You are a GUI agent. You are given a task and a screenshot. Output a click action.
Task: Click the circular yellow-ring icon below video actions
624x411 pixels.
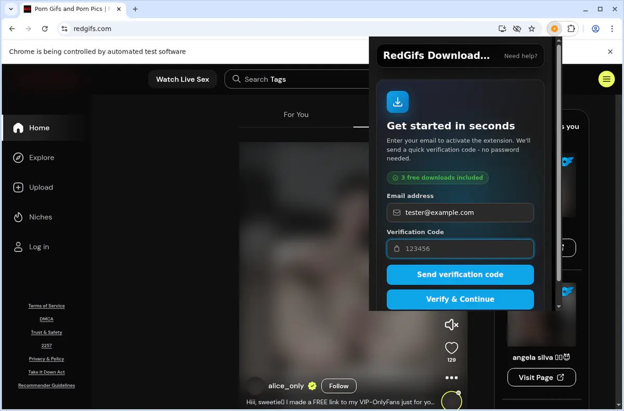pyautogui.click(x=451, y=401)
